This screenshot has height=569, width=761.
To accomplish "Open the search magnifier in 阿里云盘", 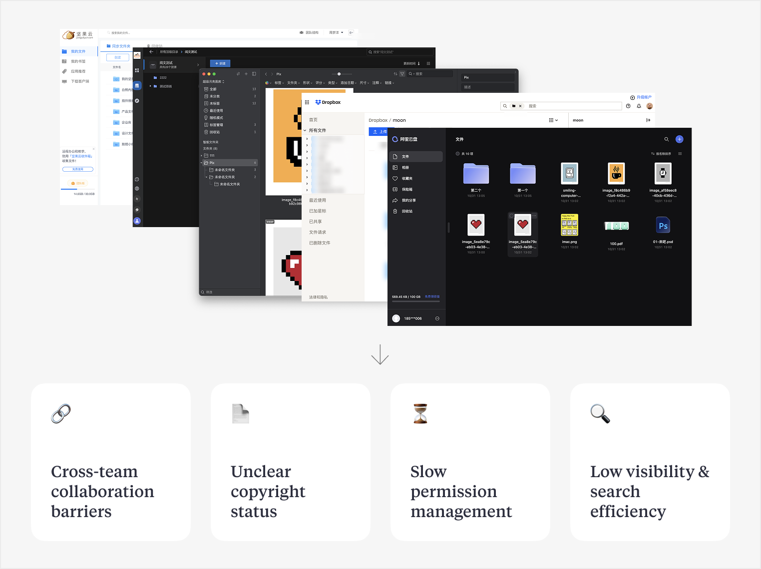I will [667, 139].
